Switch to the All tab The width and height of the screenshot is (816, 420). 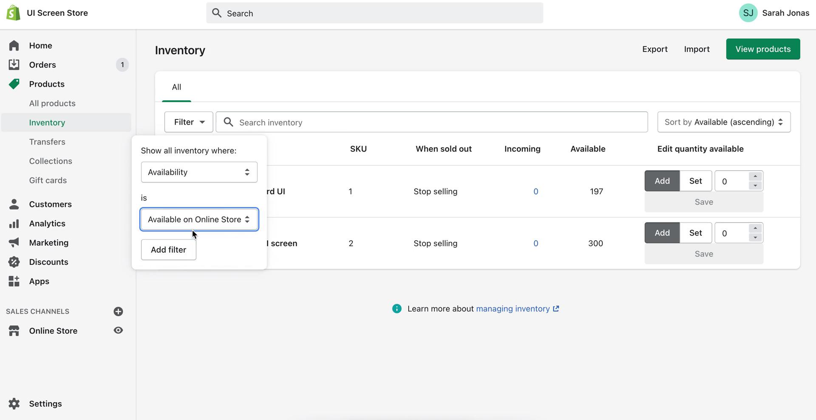click(x=176, y=87)
